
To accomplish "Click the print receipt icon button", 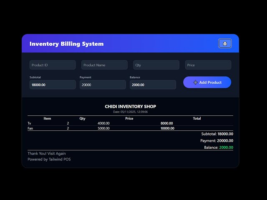I will coord(225,43).
